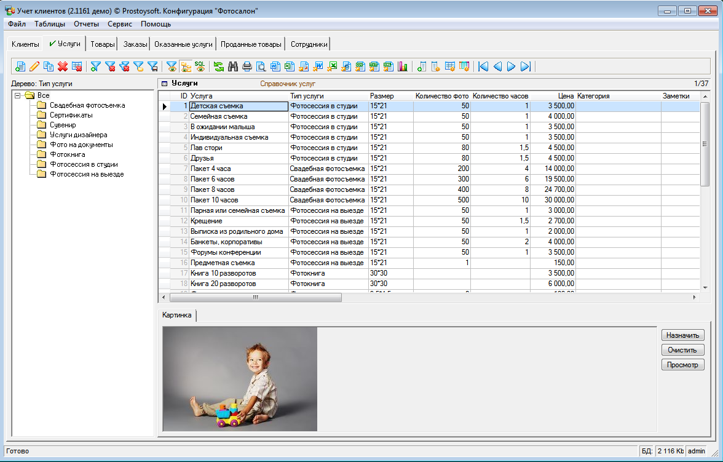Click the printer icon

point(247,66)
